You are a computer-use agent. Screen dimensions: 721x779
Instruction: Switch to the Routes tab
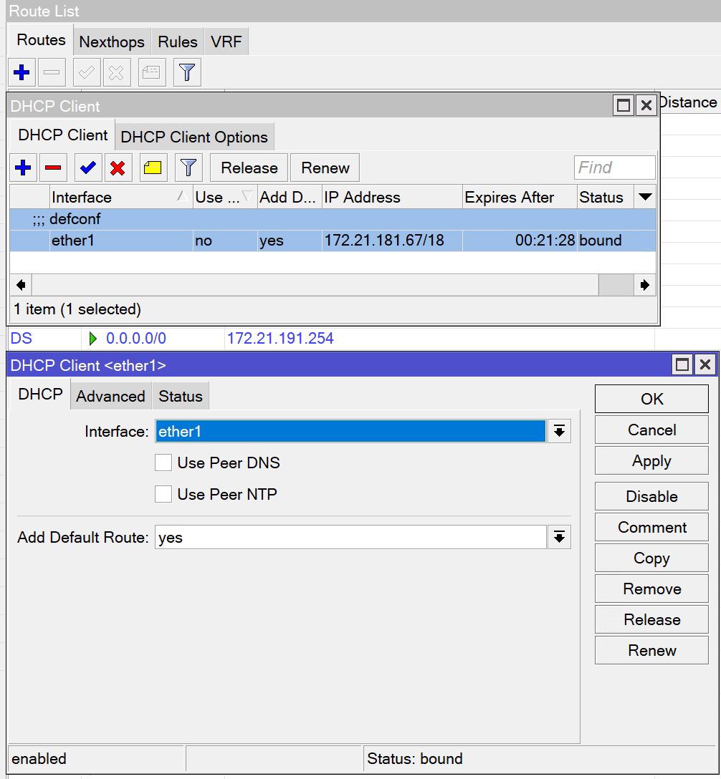pos(42,40)
